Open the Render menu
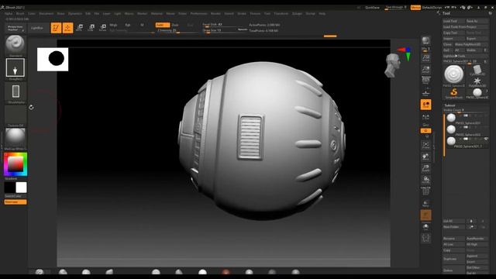496x279 pixels. click(215, 14)
